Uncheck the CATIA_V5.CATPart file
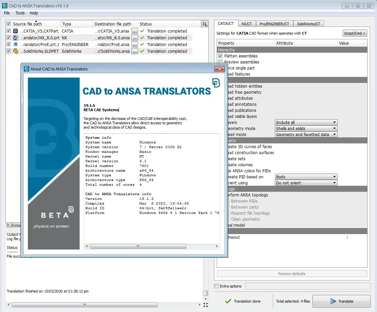Image resolution: width=377 pixels, height=312 pixels. [x=9, y=31]
